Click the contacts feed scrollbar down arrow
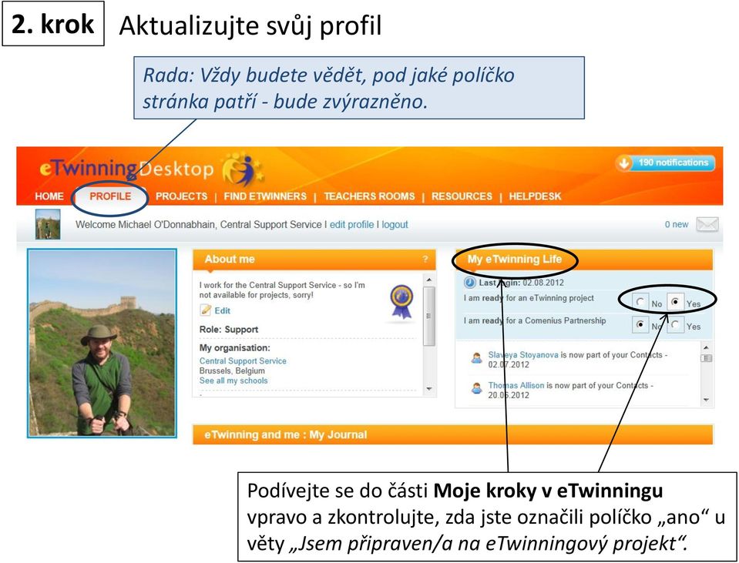Screen dimensions: 739x563 [x=706, y=400]
